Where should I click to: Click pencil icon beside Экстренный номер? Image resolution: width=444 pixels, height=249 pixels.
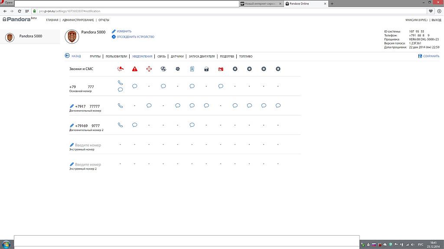point(72,145)
